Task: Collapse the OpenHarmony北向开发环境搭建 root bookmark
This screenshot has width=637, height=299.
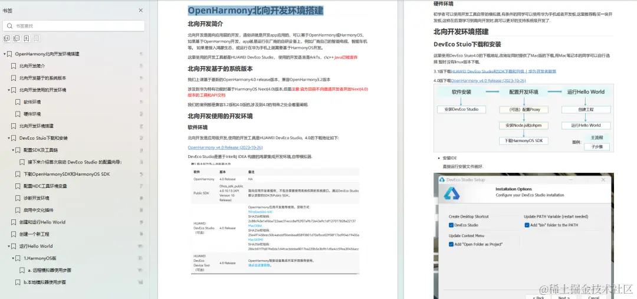Action: tap(5, 54)
